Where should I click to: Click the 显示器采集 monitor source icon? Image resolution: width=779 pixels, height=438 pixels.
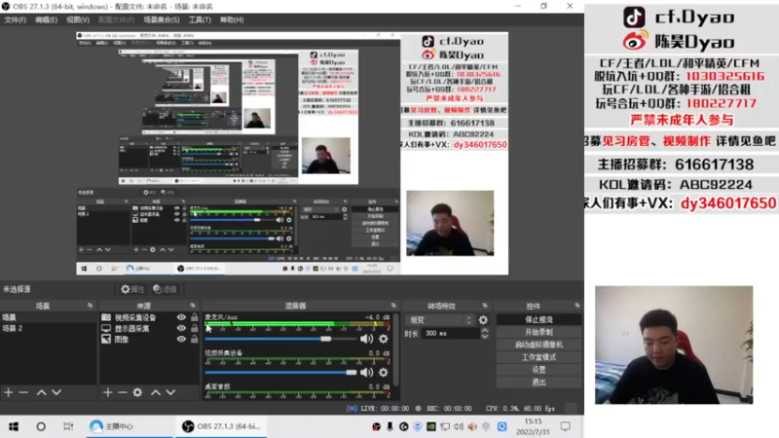click(106, 328)
